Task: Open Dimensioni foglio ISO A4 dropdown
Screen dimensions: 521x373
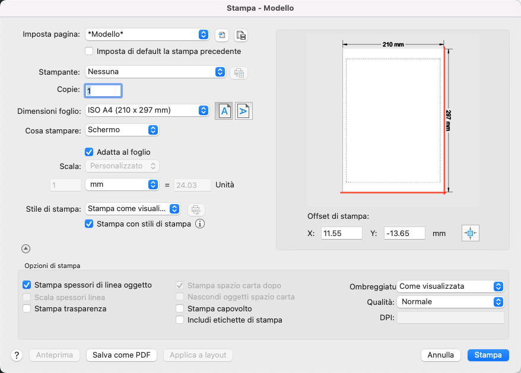Action: click(147, 110)
